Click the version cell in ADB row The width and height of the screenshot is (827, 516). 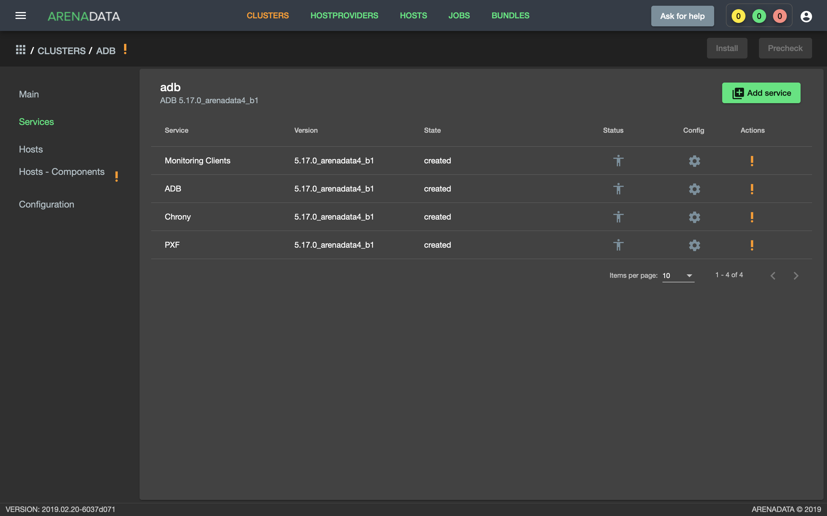click(x=334, y=189)
